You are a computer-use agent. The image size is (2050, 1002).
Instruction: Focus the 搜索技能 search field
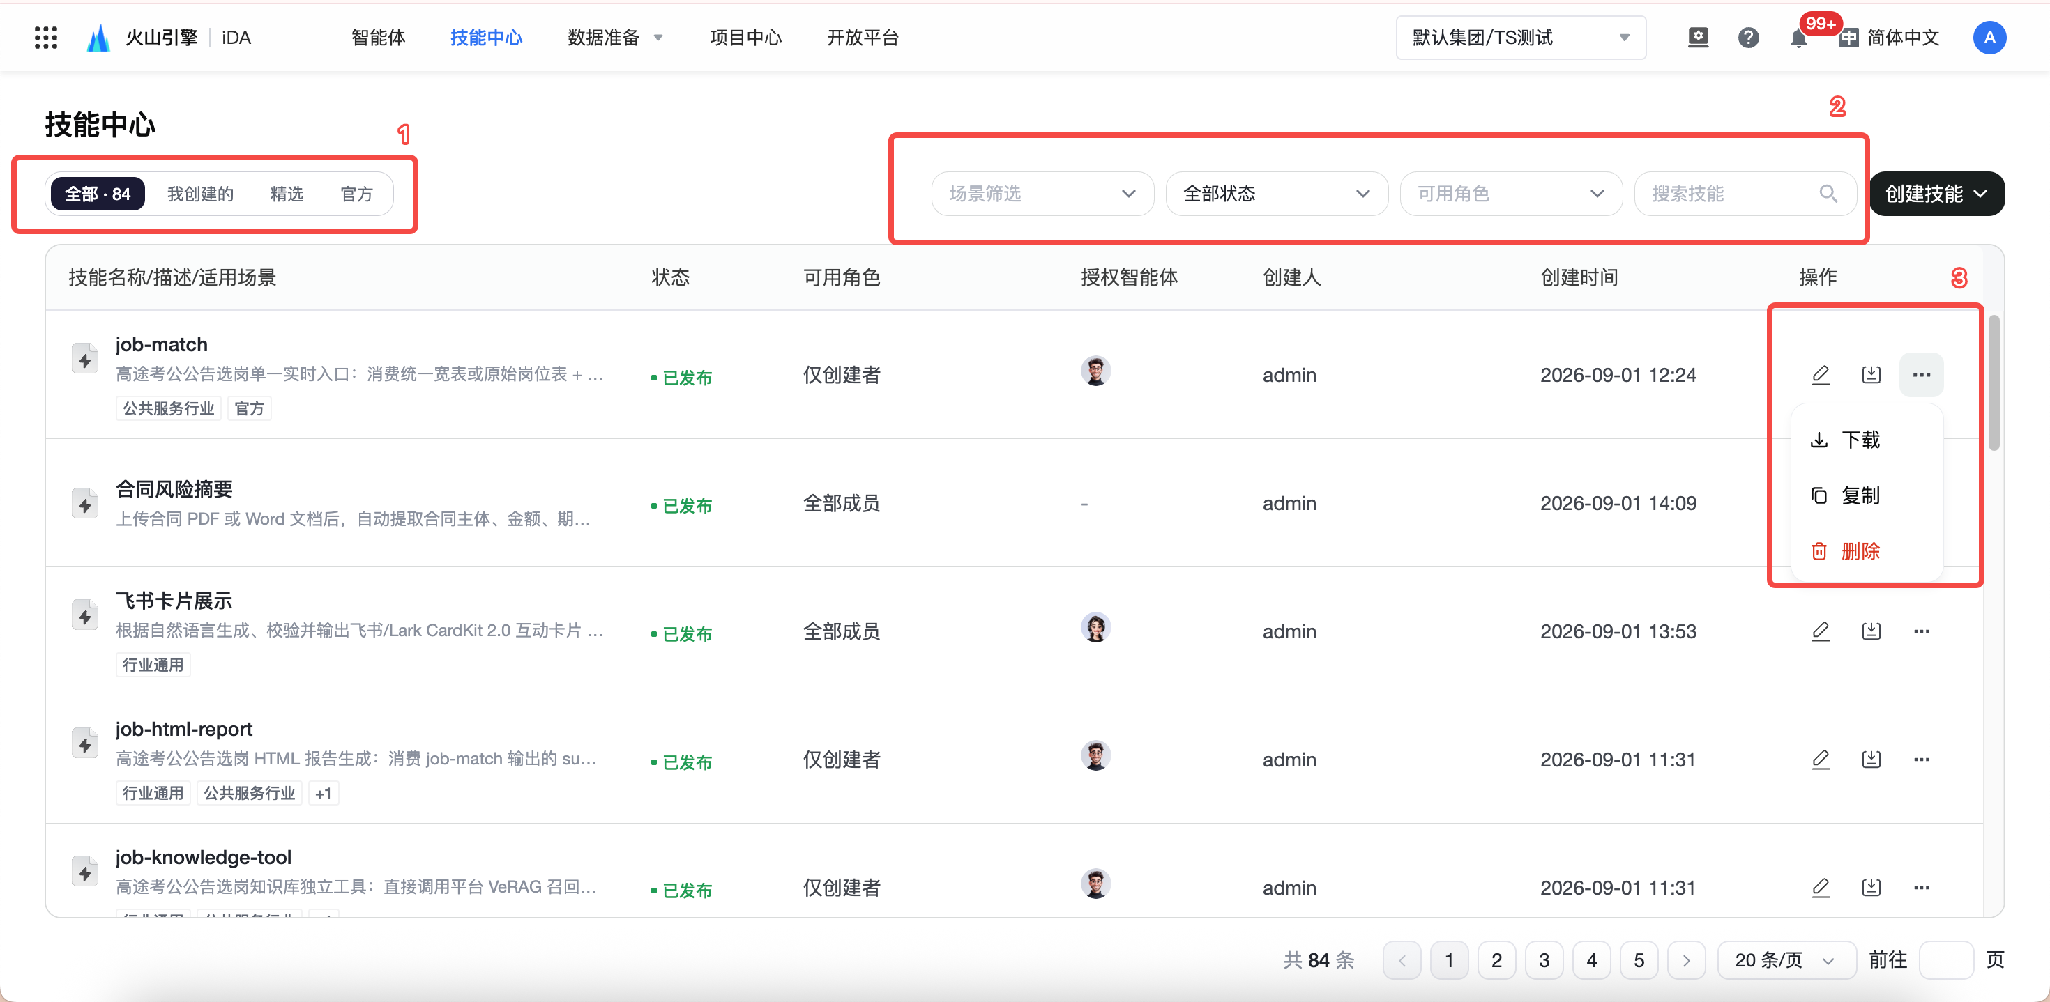coord(1745,193)
